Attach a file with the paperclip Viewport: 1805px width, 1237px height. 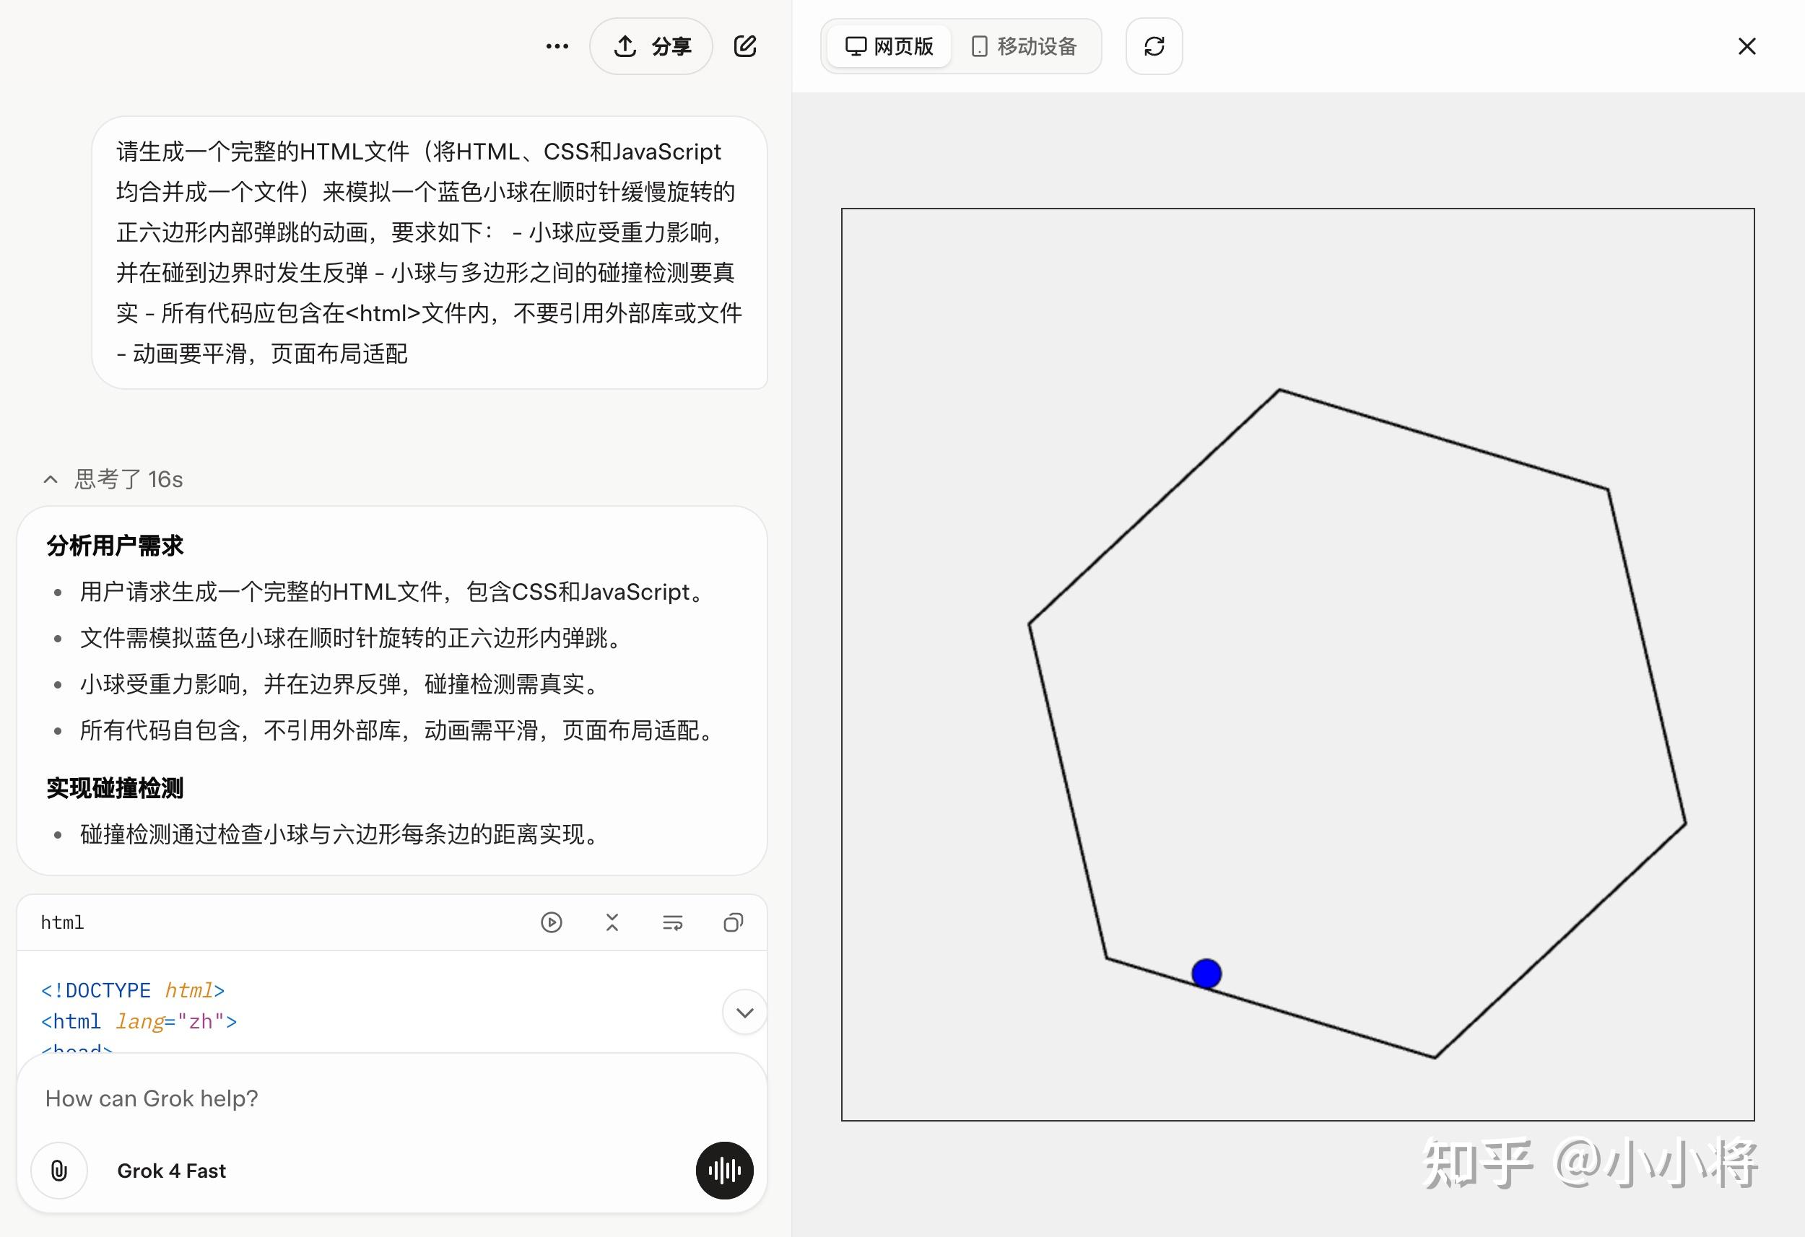click(58, 1170)
